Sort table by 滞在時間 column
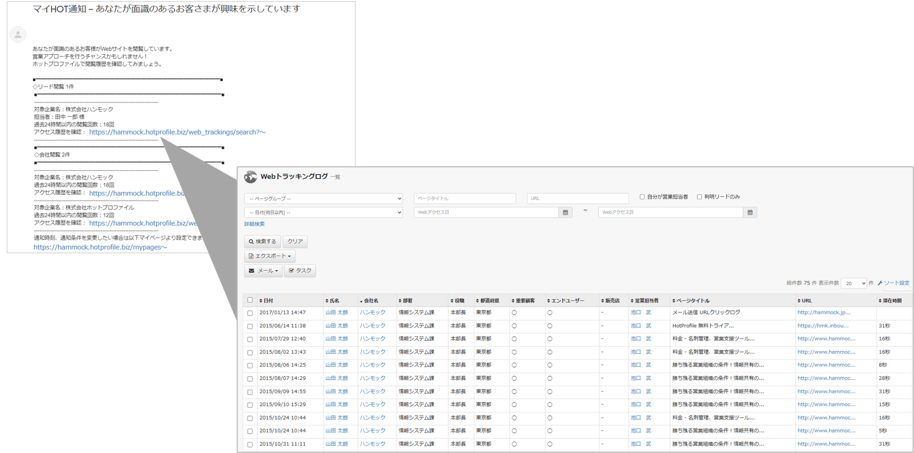Viewport: 914px width, 453px height. click(x=890, y=301)
